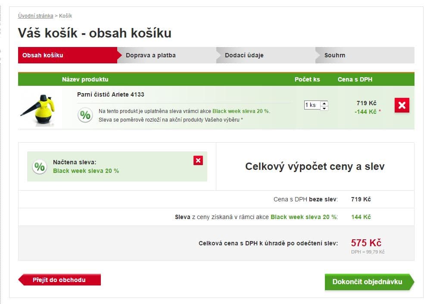Remove Parní čistič Ariete 4133 from the cart
Viewport: 427px width, 304px height.
coord(402,105)
